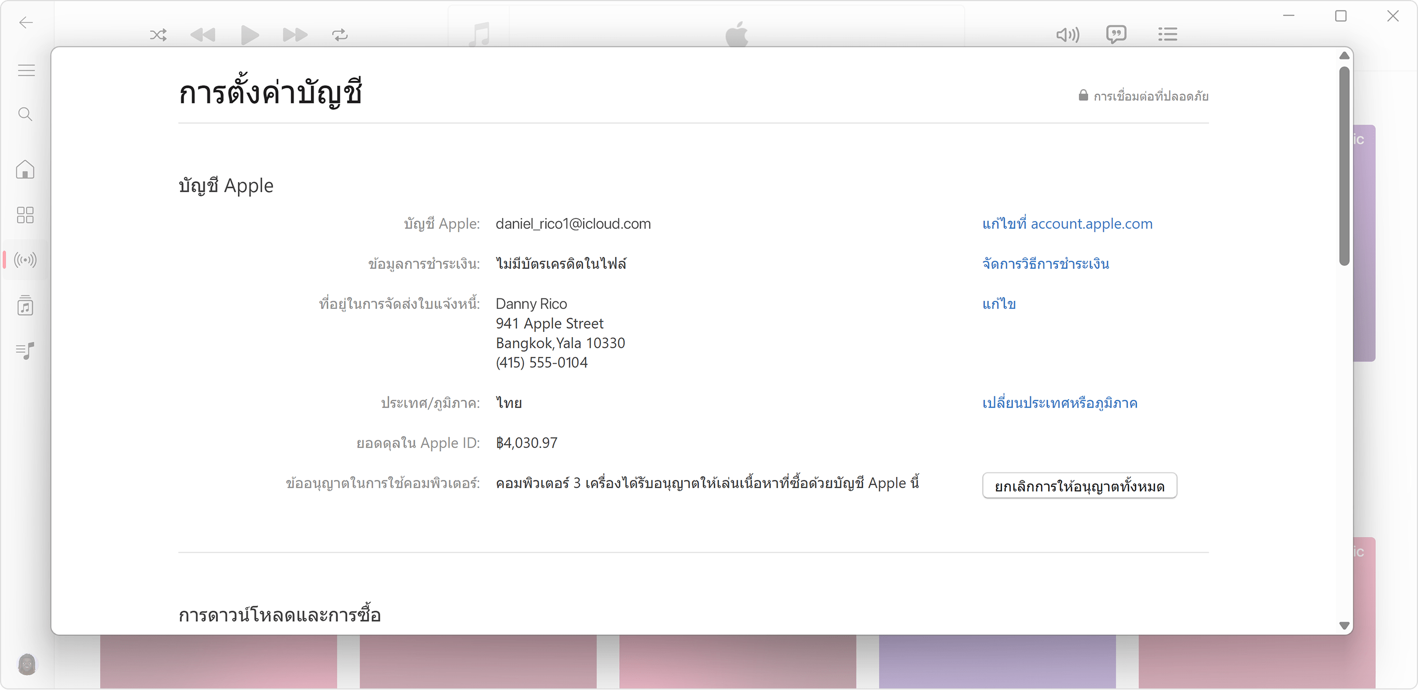Skip to next track
Image resolution: width=1418 pixels, height=690 pixels.
click(x=295, y=35)
